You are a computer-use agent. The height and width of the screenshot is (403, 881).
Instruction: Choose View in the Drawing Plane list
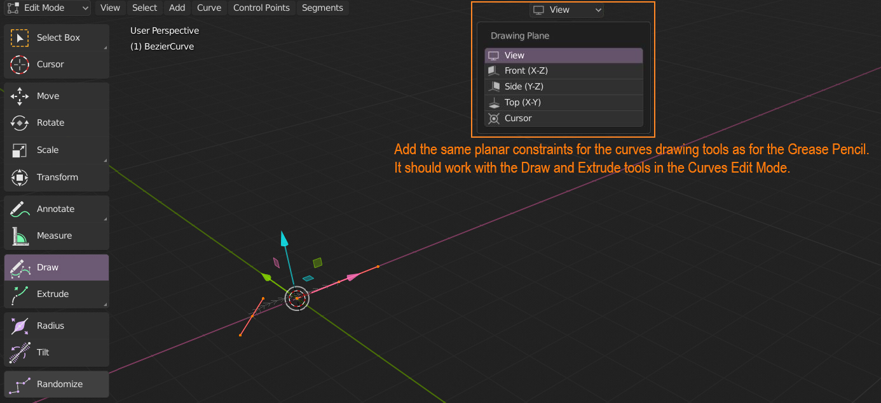pyautogui.click(x=564, y=55)
